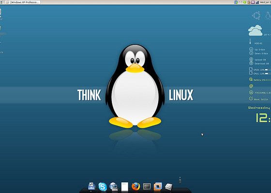This screenshot has height=193, width=271.
Task: Click the cloudy weather icon widget
Action: click(256, 30)
